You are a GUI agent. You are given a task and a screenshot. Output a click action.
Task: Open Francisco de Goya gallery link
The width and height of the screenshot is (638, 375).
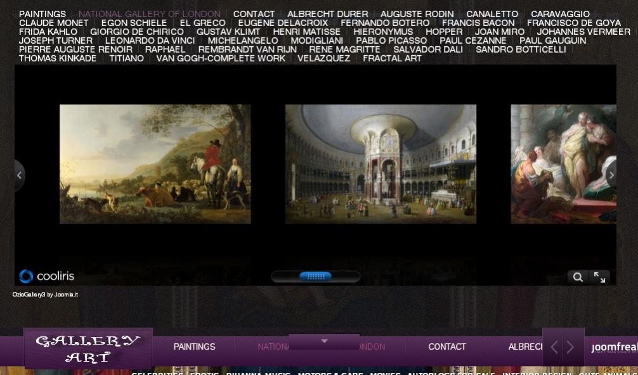[x=574, y=23]
